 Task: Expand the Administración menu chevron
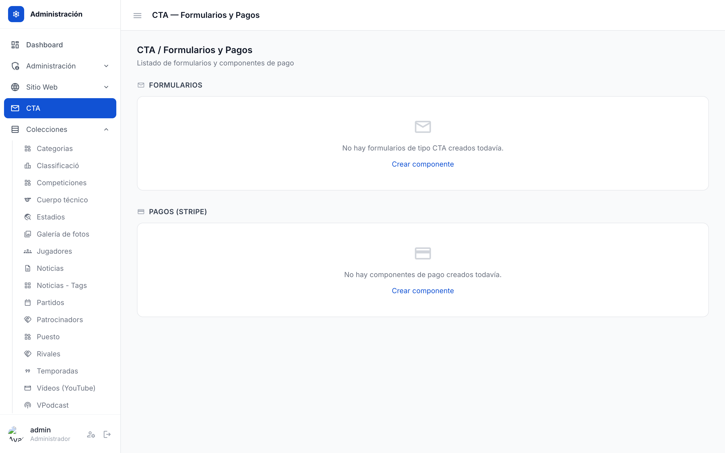click(x=106, y=66)
